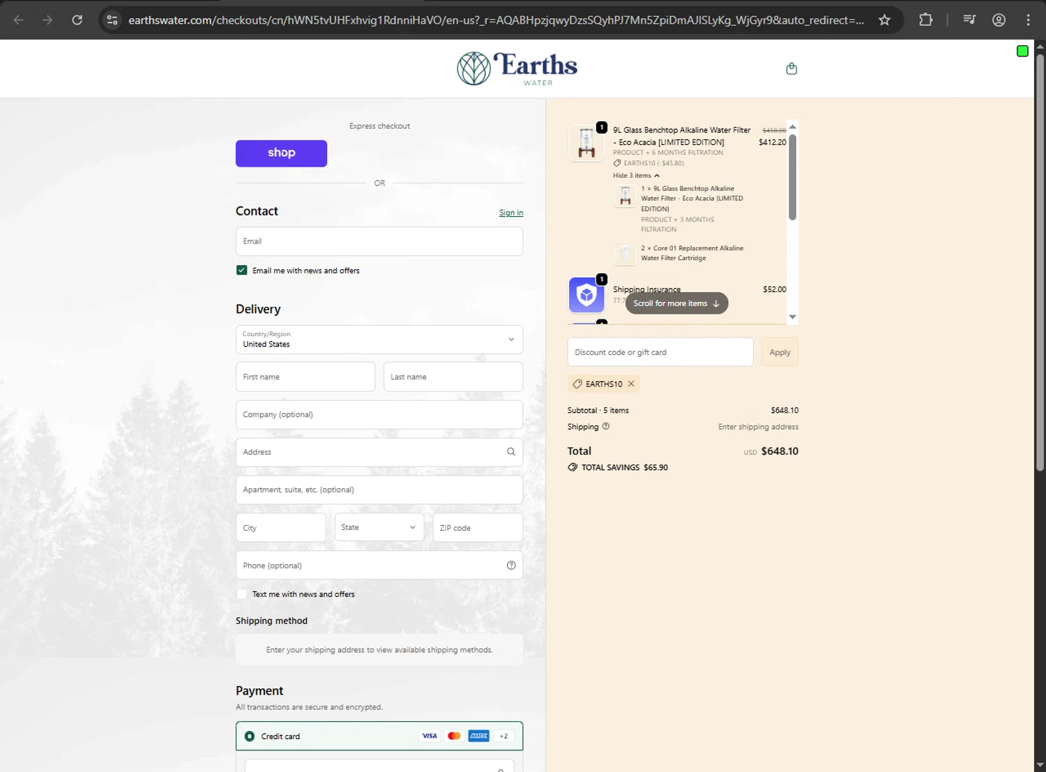The width and height of the screenshot is (1046, 772).
Task: Click the Discount code or gift card field
Action: pyautogui.click(x=660, y=352)
